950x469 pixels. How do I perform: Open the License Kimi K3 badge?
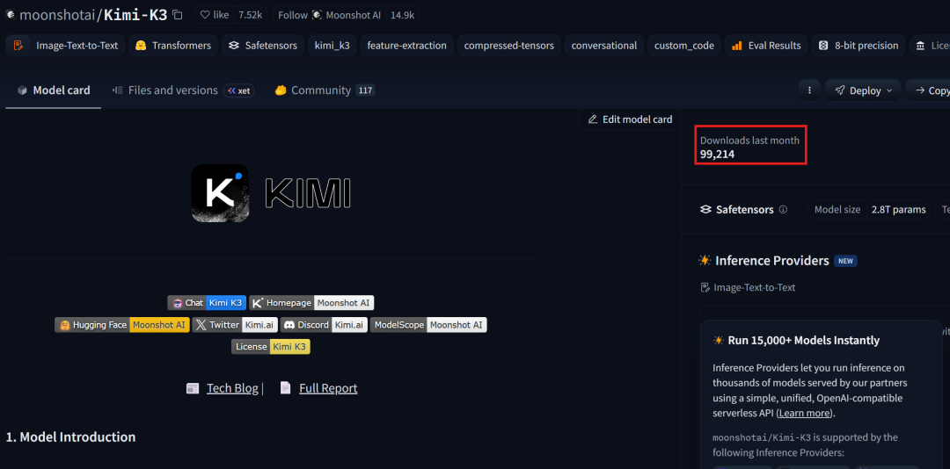271,347
